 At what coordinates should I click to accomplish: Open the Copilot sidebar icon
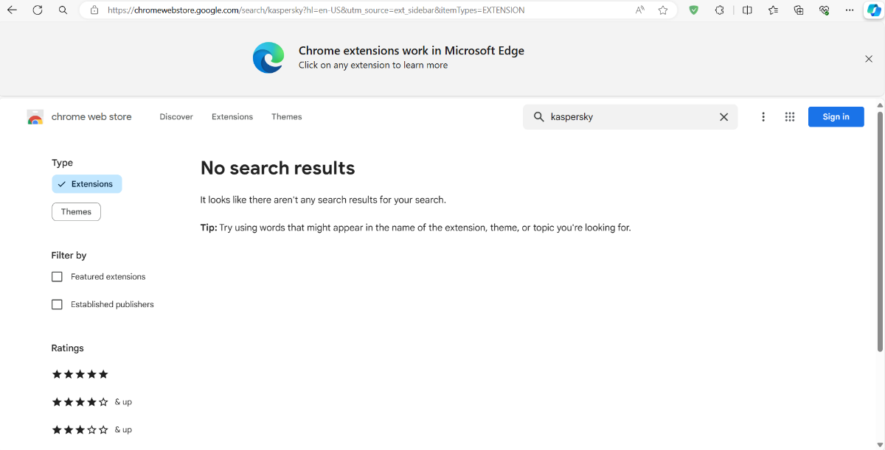(x=874, y=10)
